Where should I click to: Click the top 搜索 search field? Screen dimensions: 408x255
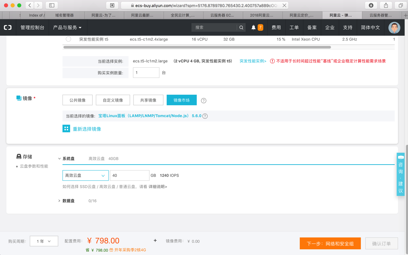[x=215, y=28]
